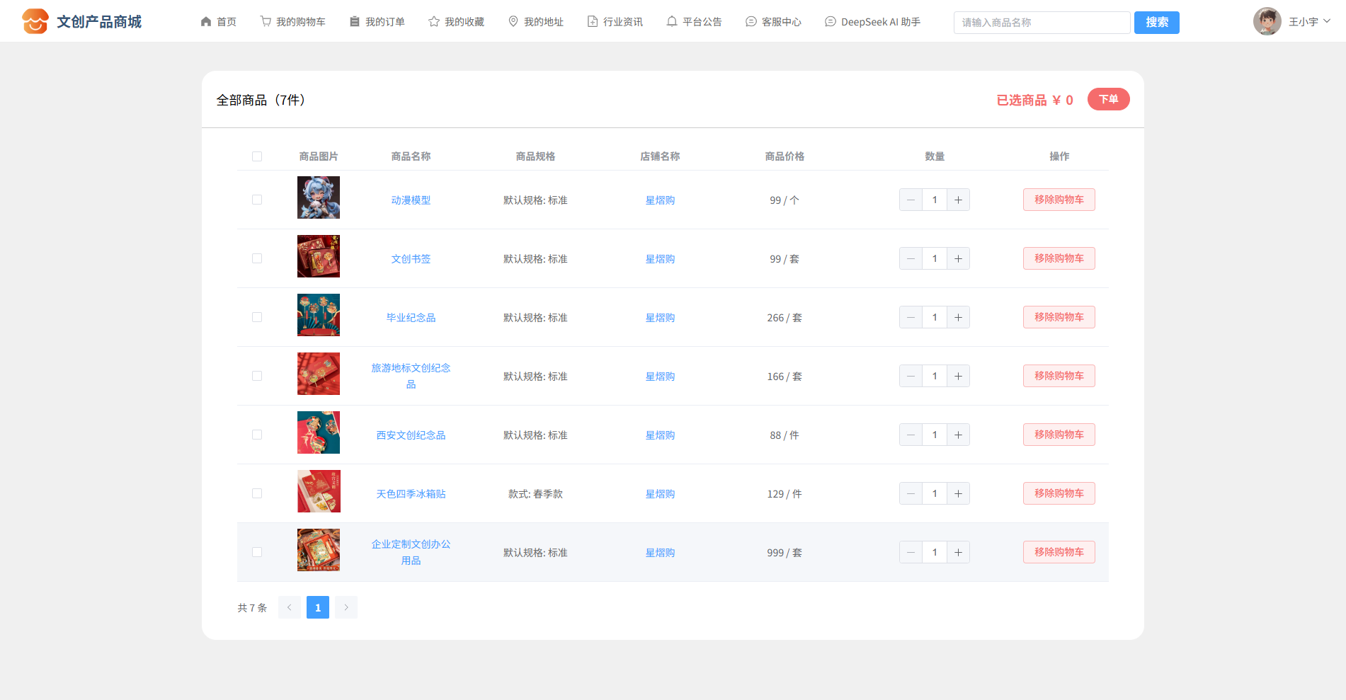Screen dimensions: 1346x700
Task: Toggle the select-all checkbox in table header
Action: (257, 156)
